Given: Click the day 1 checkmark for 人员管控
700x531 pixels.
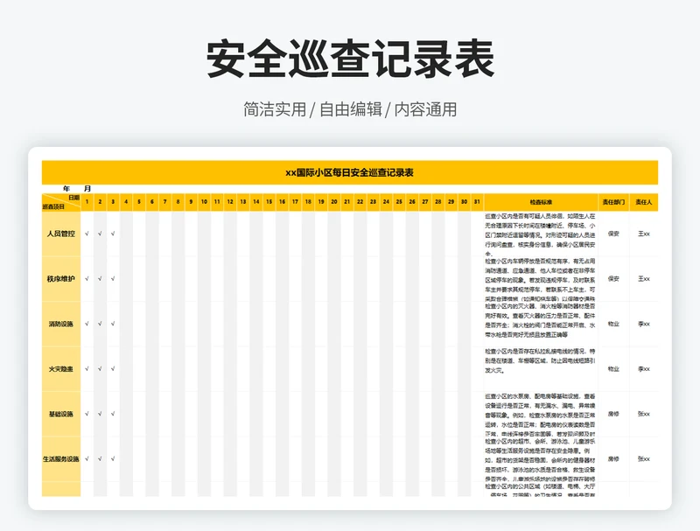Looking at the screenshot, I should coord(87,234).
